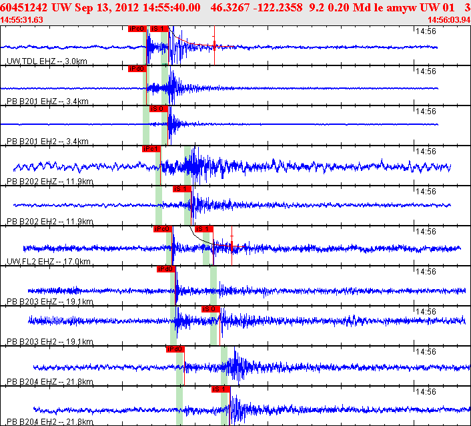
Task: Click the start time 14:55:31.63 in the header
Action: [21, 20]
